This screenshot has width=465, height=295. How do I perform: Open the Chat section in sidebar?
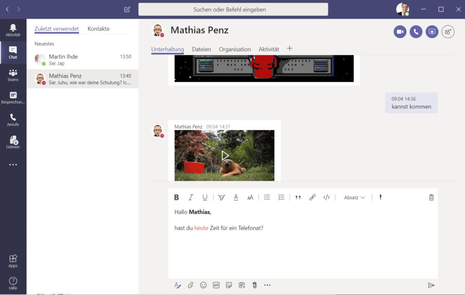(x=13, y=53)
